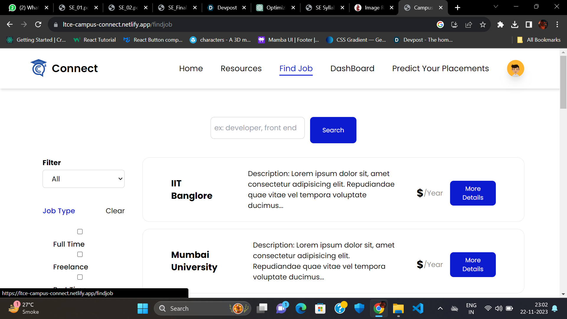
Task: Enable the Freelance job type checkbox
Action: [80, 254]
